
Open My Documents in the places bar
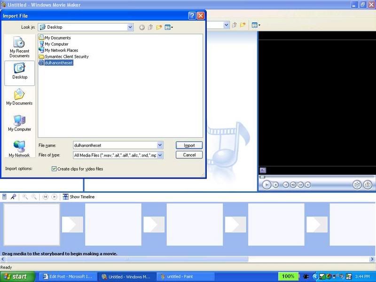(x=19, y=97)
